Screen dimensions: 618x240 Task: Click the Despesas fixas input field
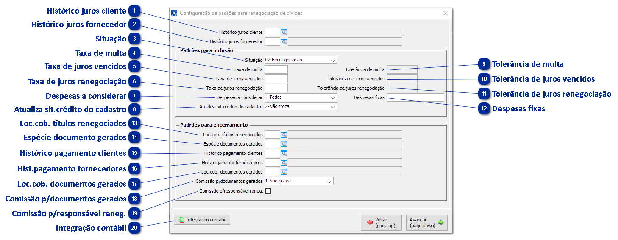(x=415, y=97)
